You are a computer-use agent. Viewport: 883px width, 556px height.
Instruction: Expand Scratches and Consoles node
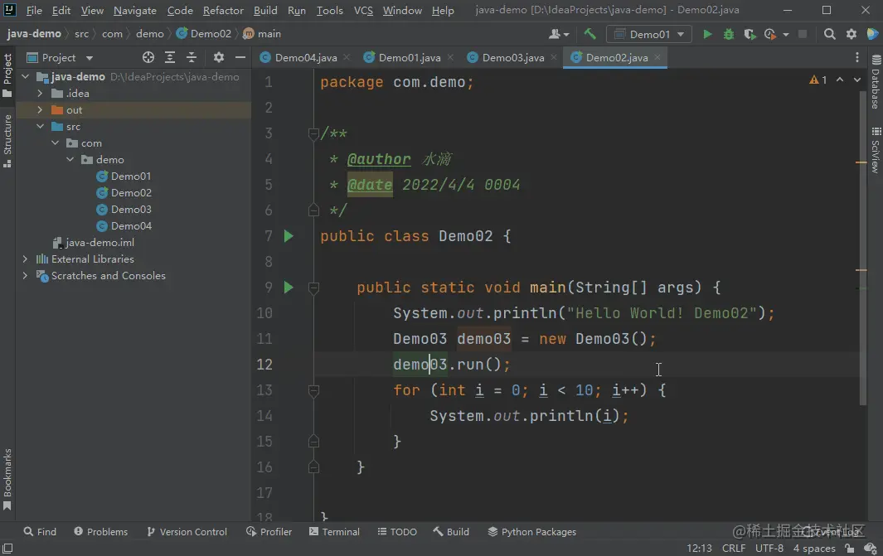tap(25, 276)
